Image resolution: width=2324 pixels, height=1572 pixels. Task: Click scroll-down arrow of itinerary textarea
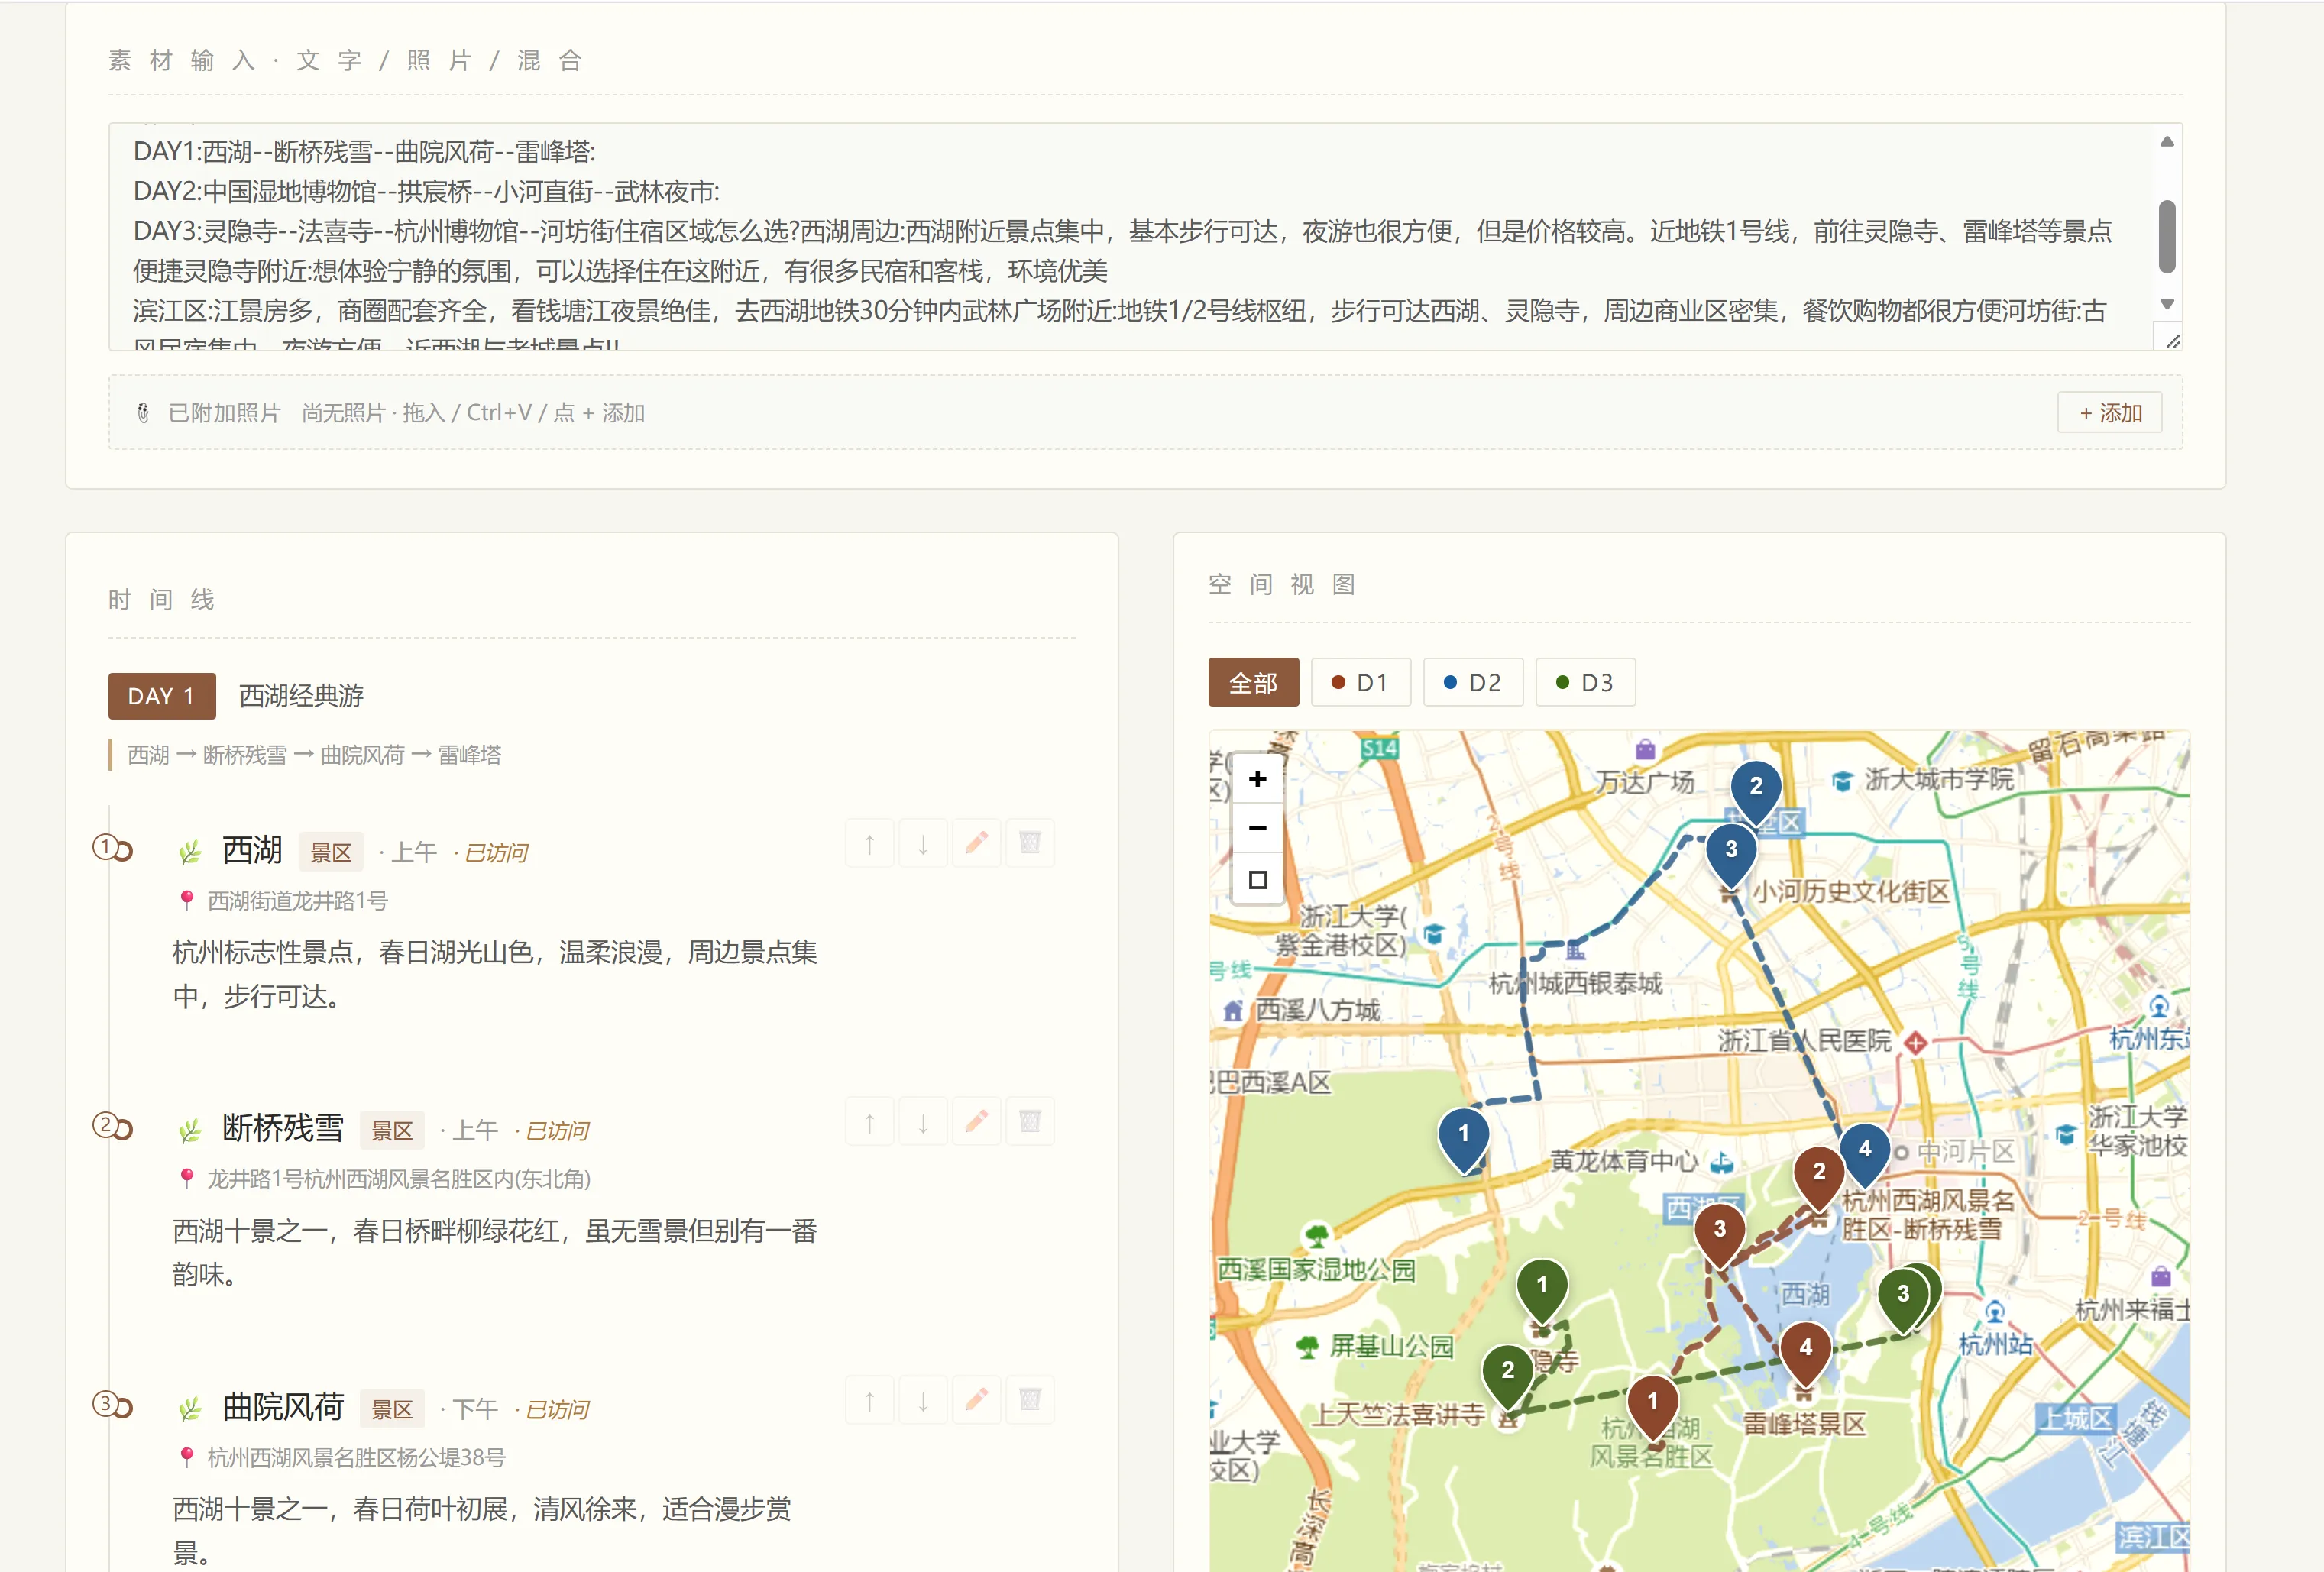[x=2166, y=304]
